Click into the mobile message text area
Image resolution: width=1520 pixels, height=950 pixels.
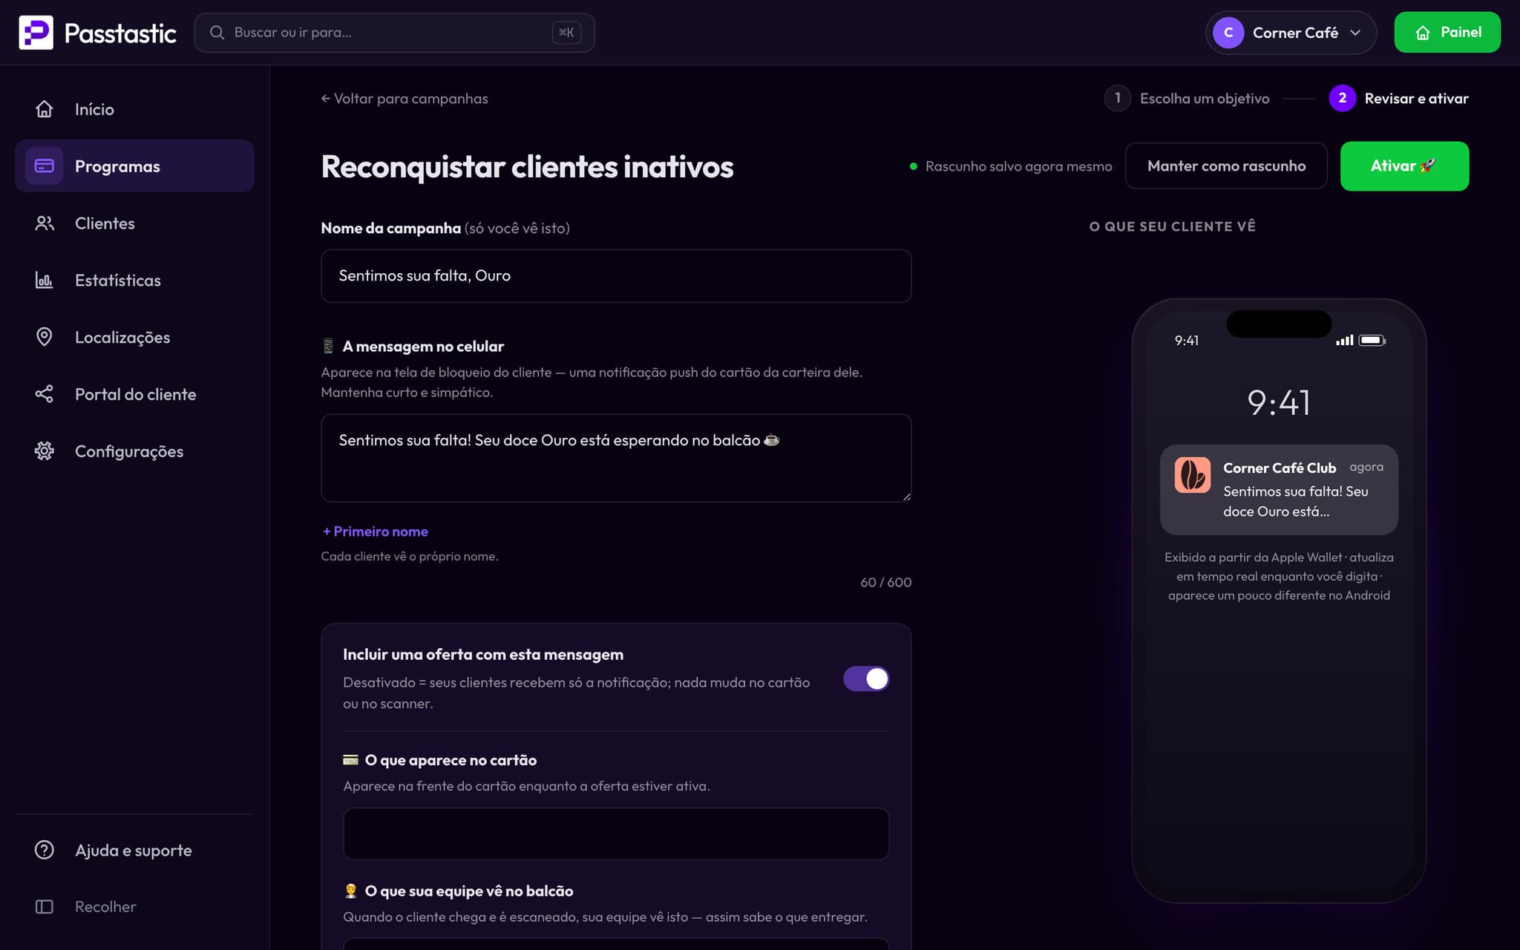point(616,458)
